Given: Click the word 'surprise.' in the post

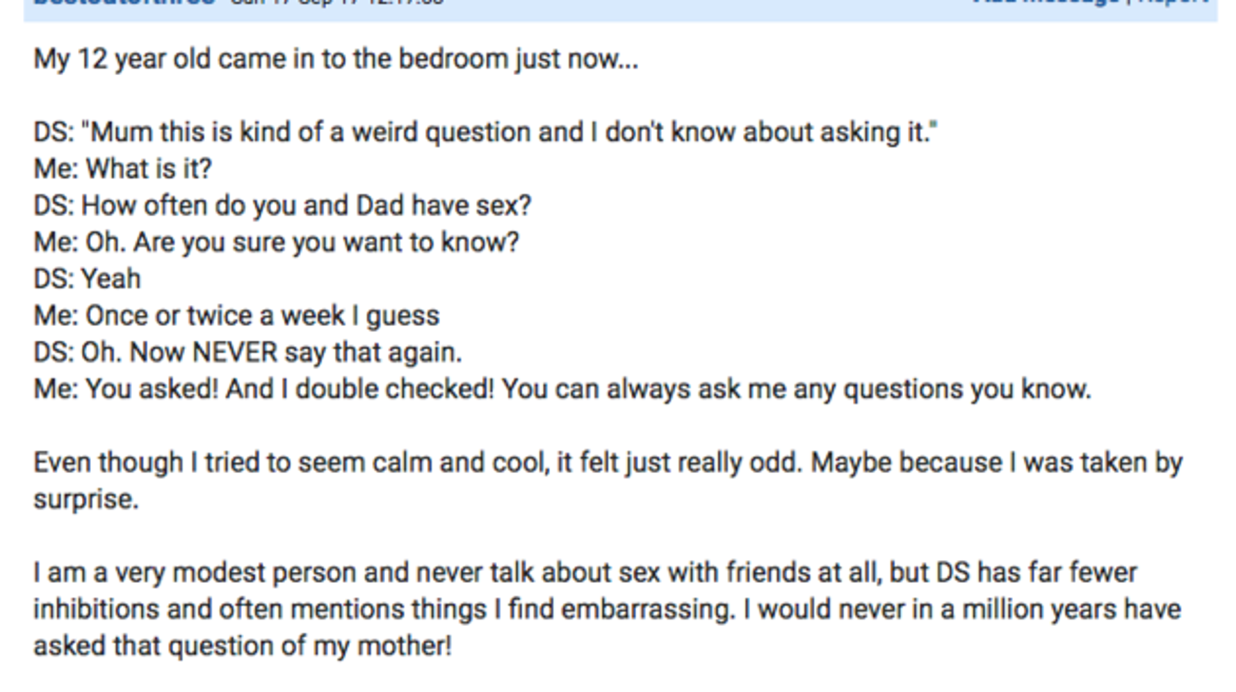Looking at the screenshot, I should 86,500.
